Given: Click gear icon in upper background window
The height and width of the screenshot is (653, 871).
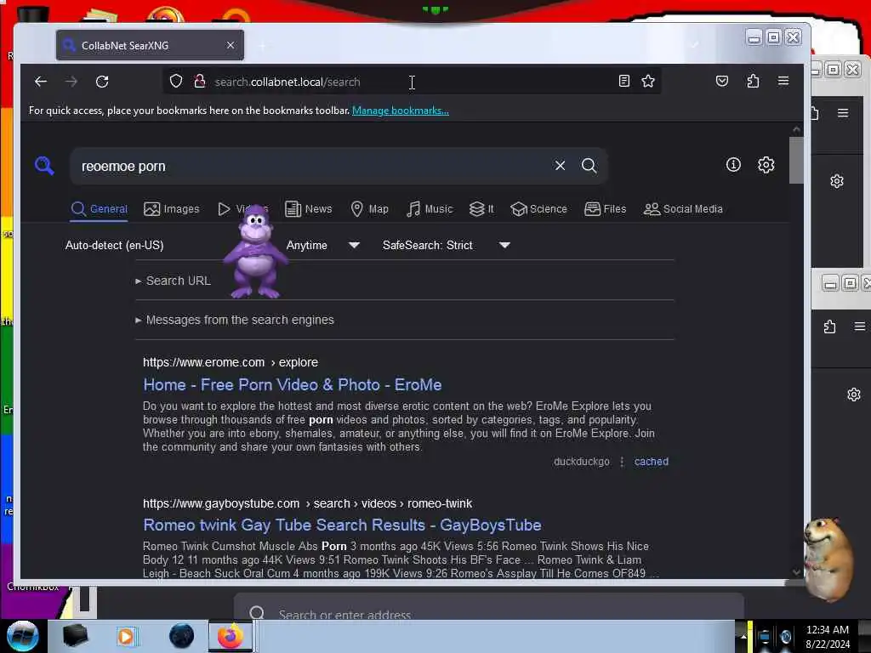Looking at the screenshot, I should point(837,181).
